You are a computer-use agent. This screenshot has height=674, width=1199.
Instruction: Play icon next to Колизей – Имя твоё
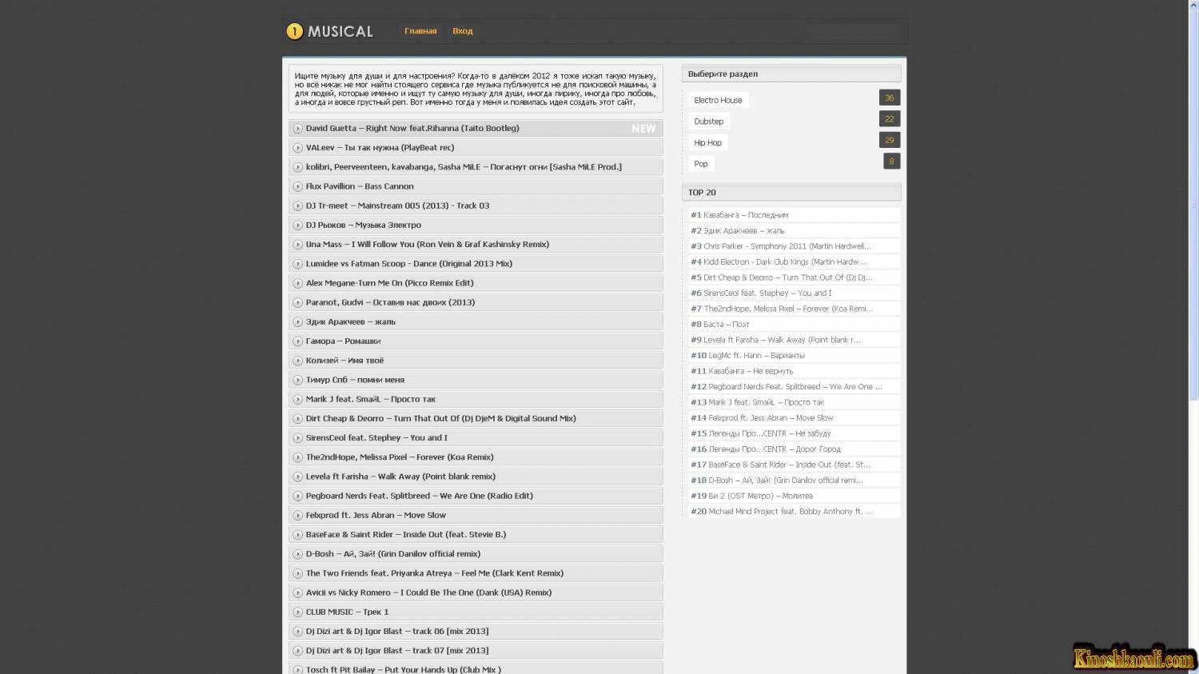(297, 361)
